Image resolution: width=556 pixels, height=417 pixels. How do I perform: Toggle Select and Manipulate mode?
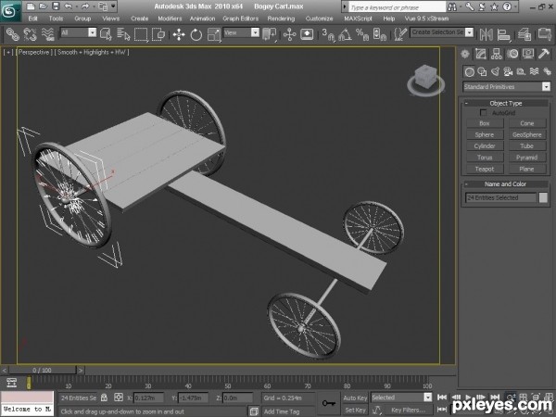(289, 34)
